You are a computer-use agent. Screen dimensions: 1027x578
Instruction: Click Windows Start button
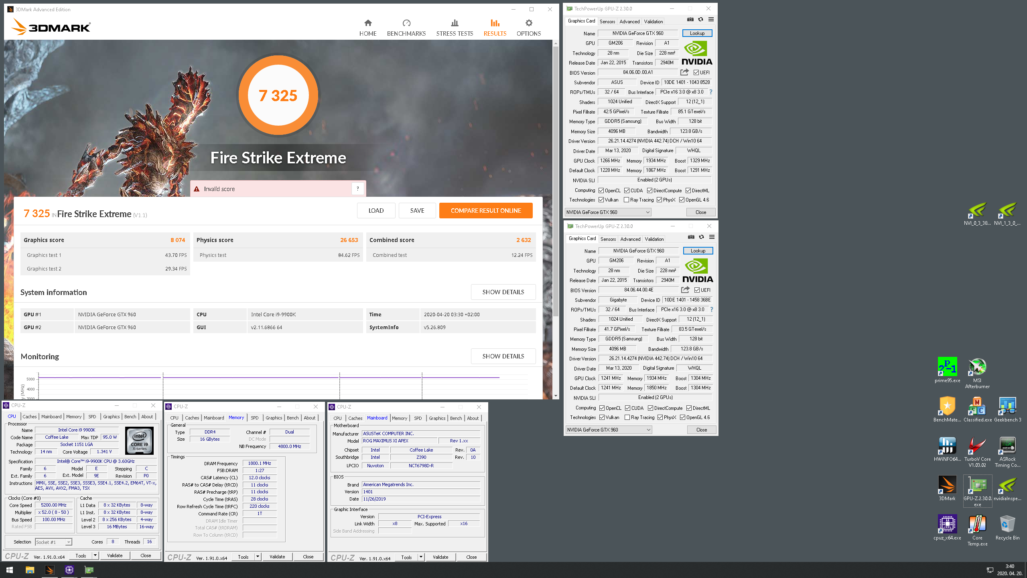[10, 570]
